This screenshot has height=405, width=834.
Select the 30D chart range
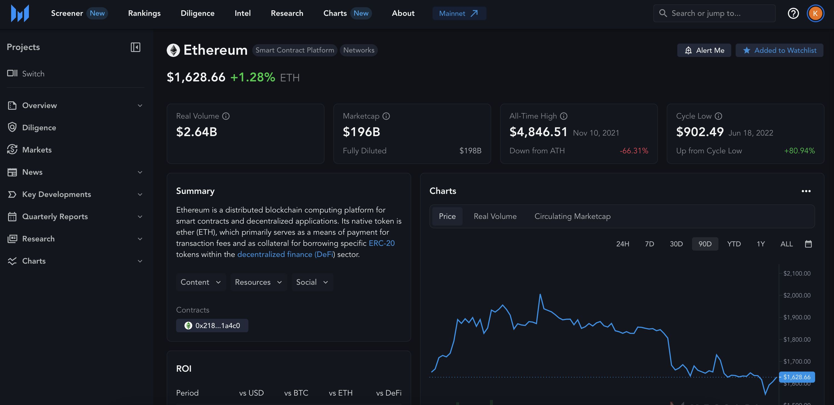676,244
